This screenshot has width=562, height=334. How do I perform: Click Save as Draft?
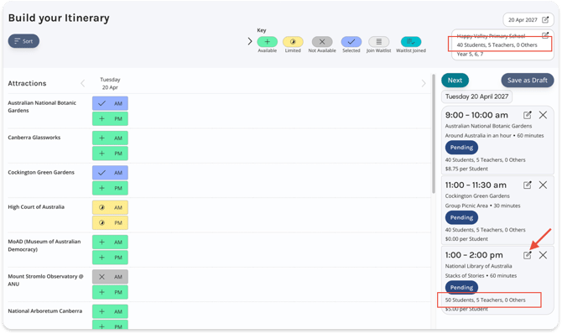(x=528, y=81)
